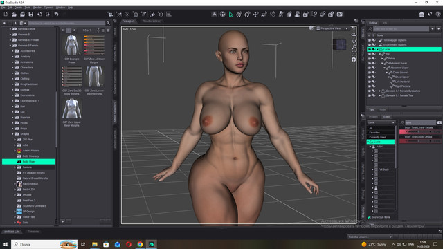Click the Save scene floppy icon
This screenshot has height=249, width=443.
(30, 14)
